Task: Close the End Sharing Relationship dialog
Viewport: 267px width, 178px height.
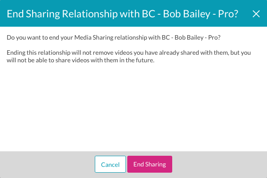Action: pos(256,14)
